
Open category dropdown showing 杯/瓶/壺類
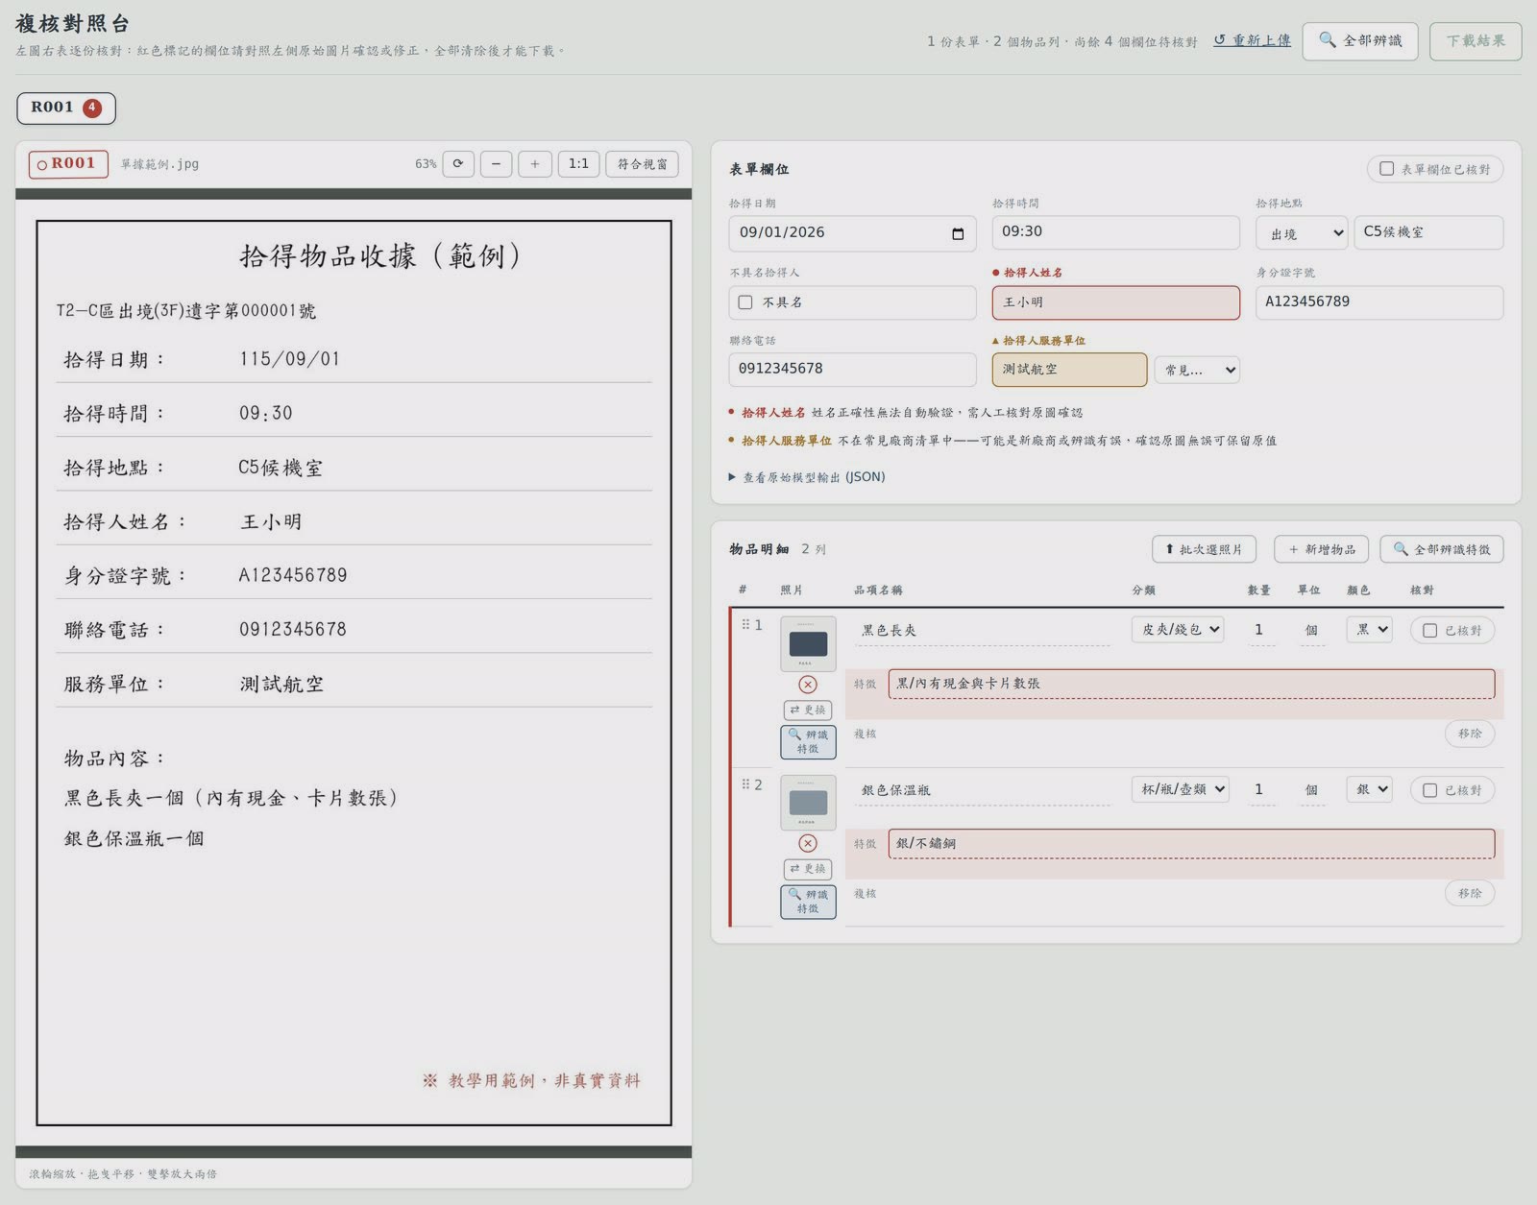click(1181, 789)
